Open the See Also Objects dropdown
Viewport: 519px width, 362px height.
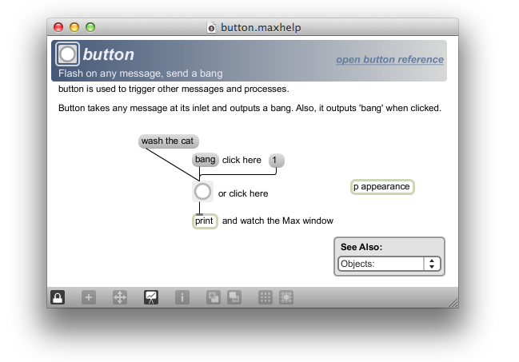point(389,264)
